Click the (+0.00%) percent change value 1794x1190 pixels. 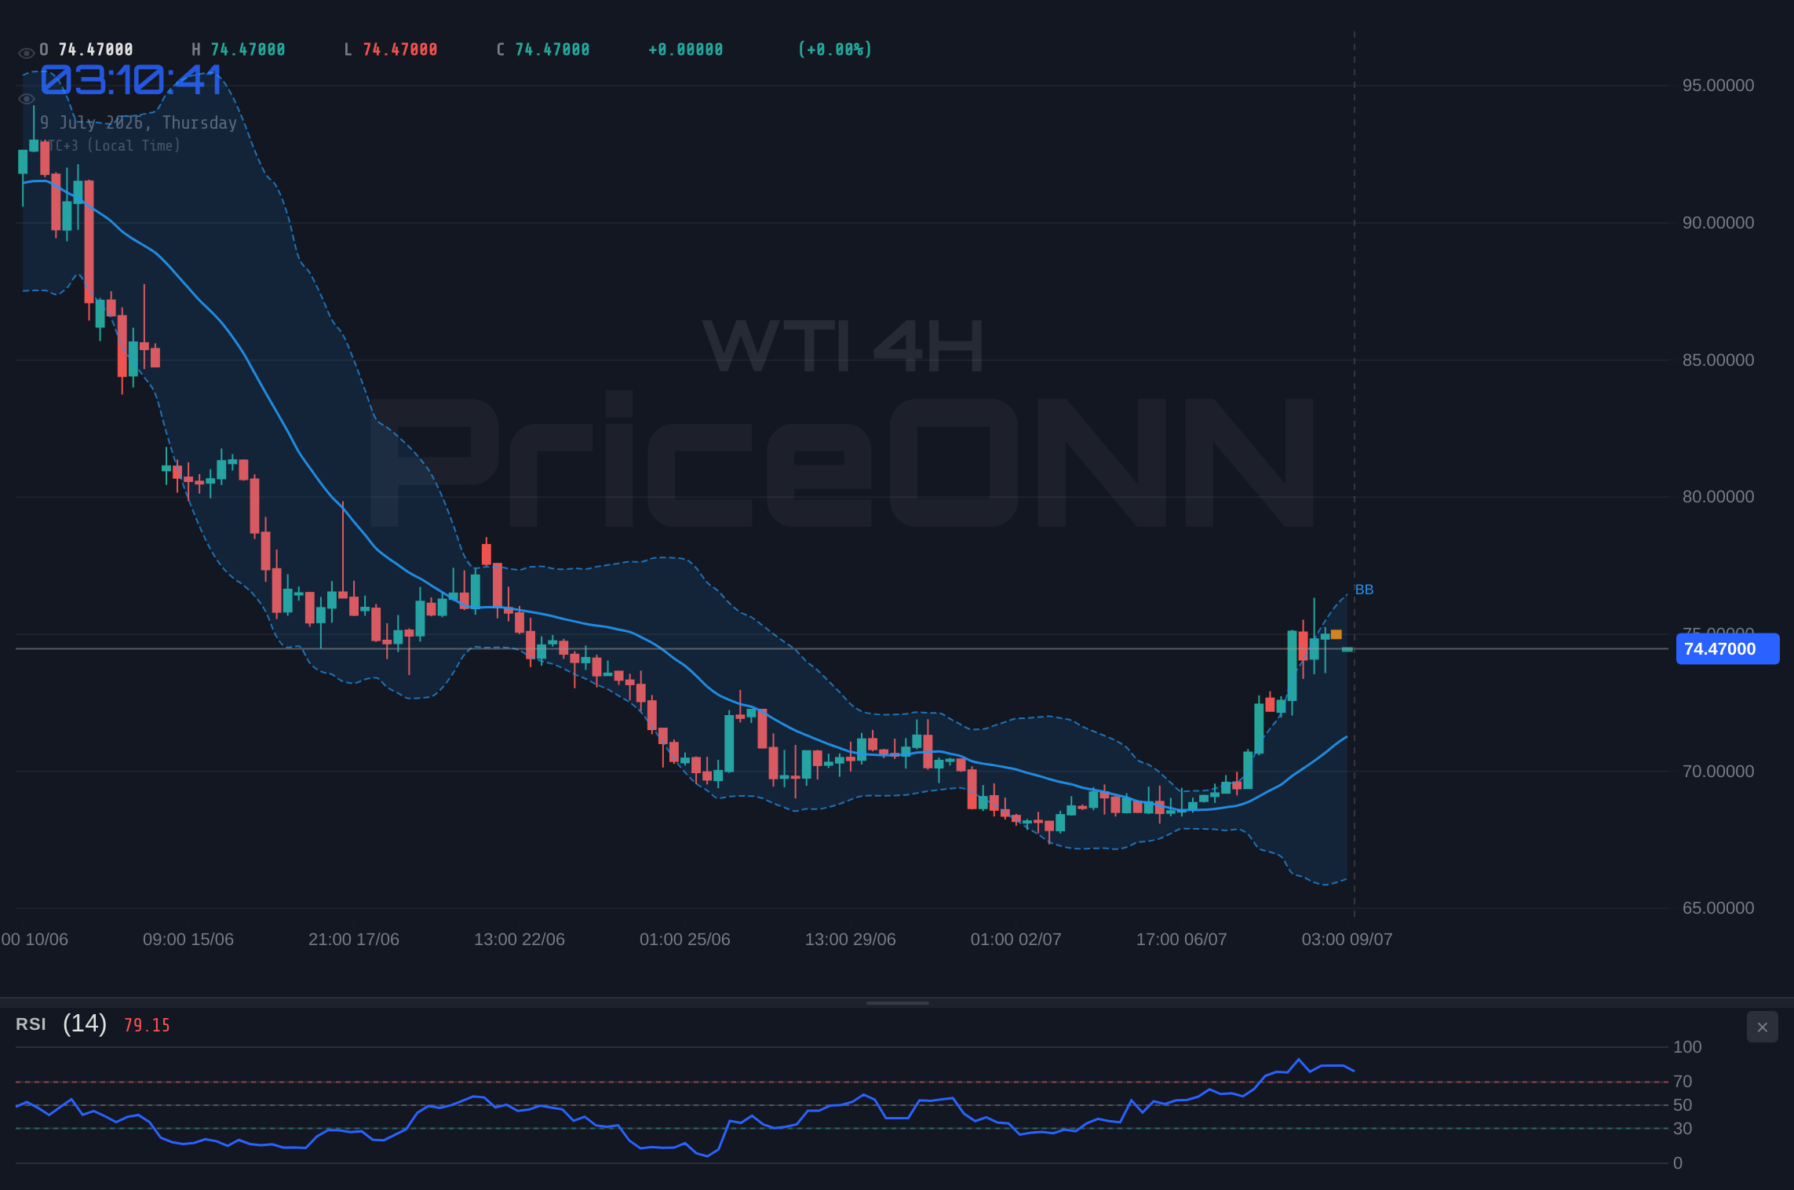835,49
